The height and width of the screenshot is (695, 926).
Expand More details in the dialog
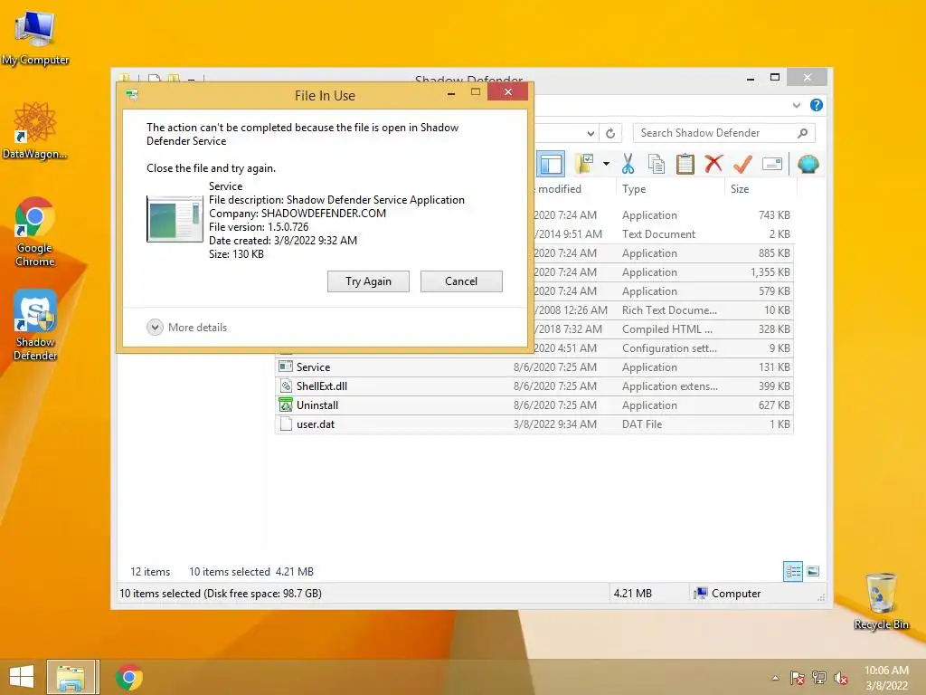(x=186, y=328)
